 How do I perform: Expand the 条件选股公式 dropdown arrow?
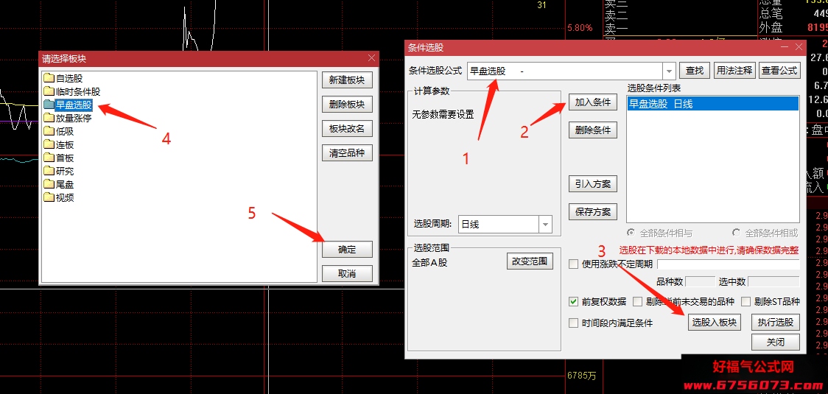click(x=670, y=71)
